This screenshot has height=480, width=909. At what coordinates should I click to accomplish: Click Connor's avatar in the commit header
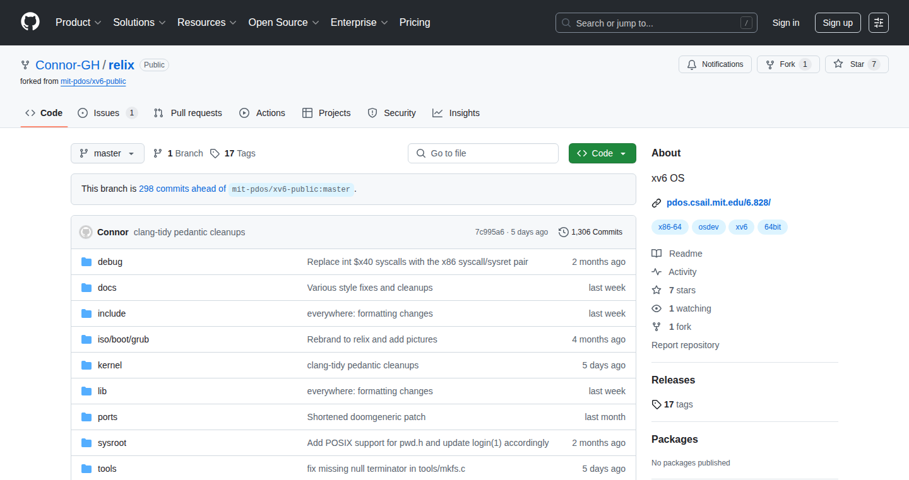[x=86, y=232]
